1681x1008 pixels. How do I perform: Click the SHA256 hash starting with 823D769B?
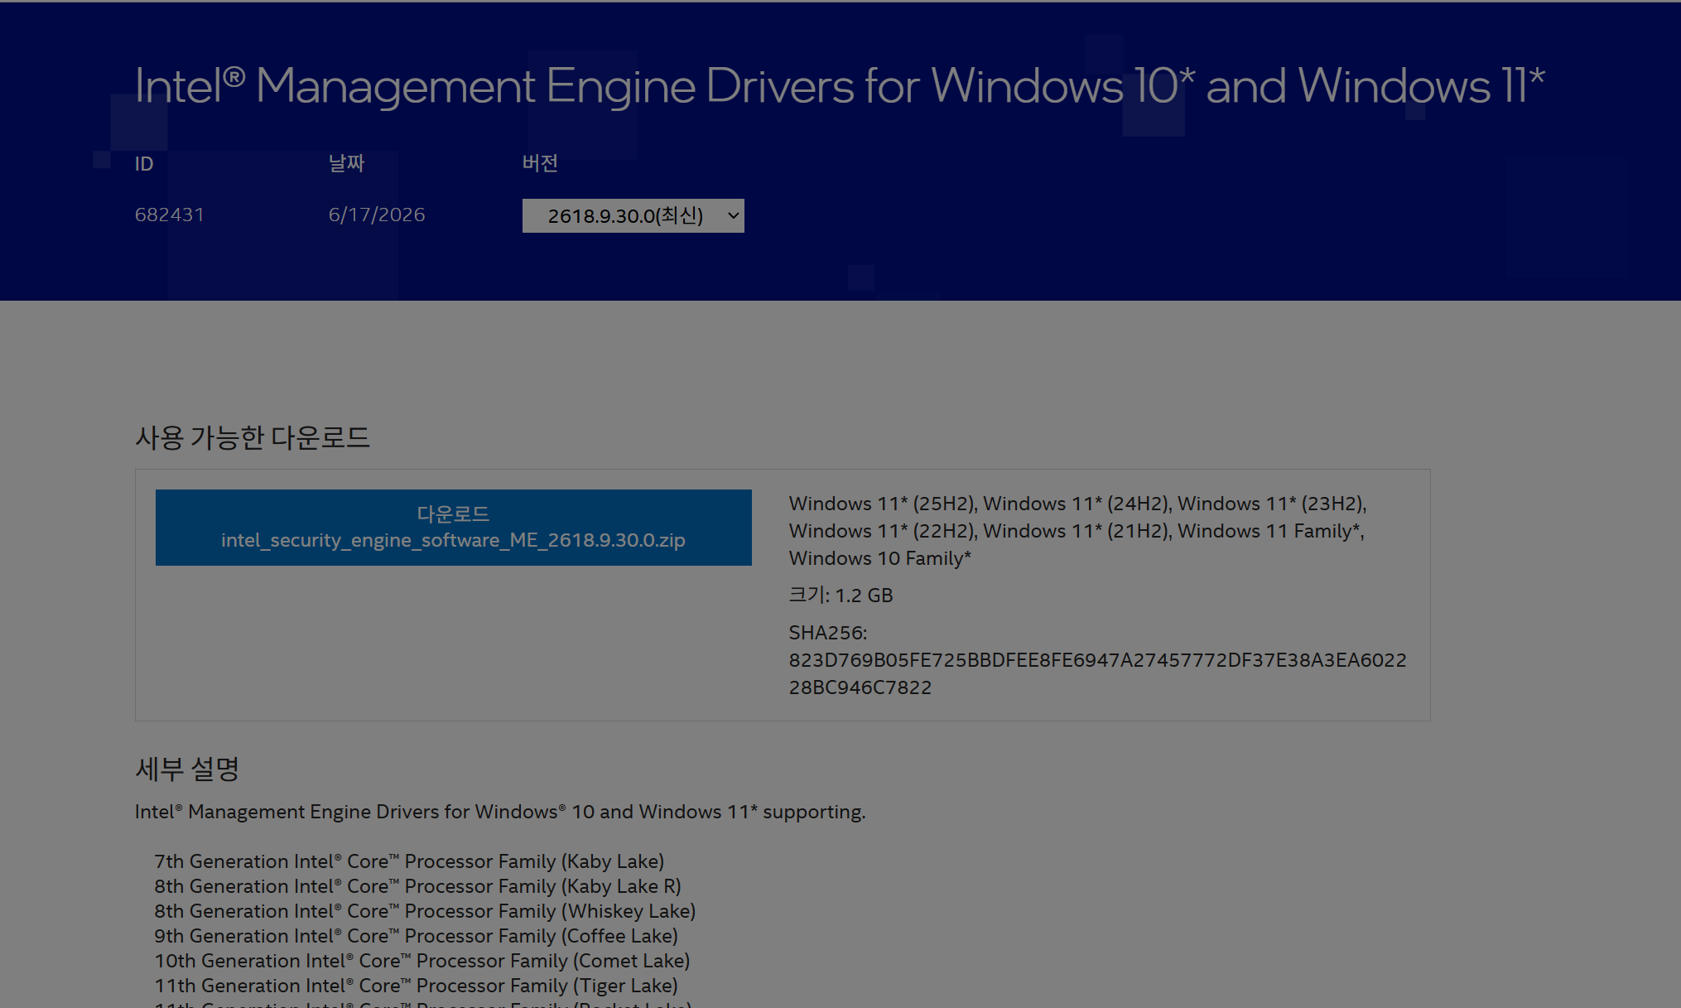1097,673
